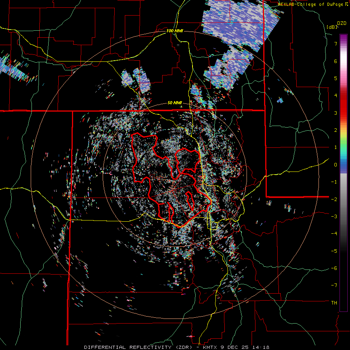This screenshot has height=350, width=350.
Task: Click the Differential Reflectivity (ZDR) caption text
Action: tap(177, 347)
